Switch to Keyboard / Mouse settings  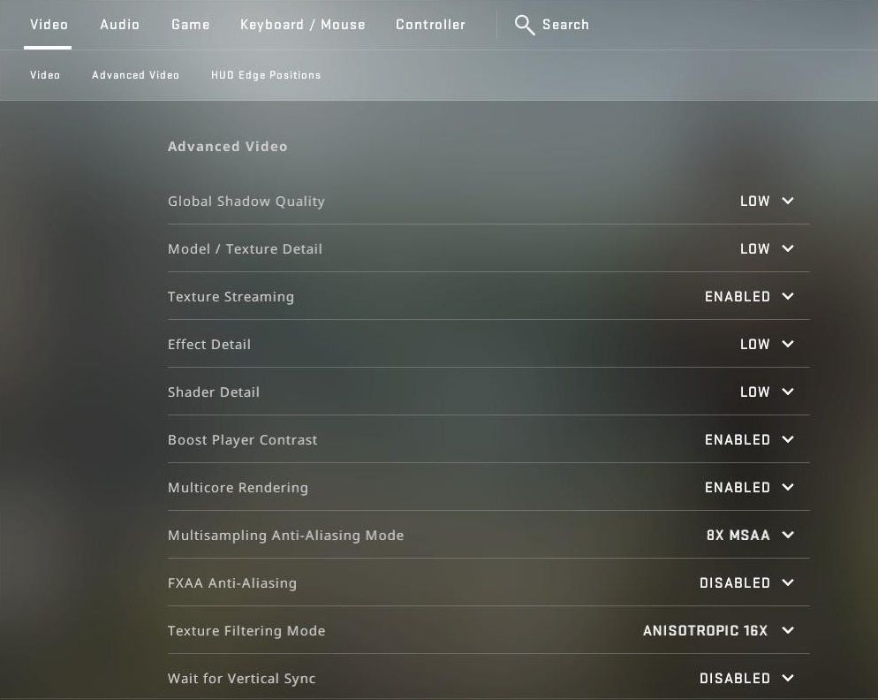[x=303, y=25]
